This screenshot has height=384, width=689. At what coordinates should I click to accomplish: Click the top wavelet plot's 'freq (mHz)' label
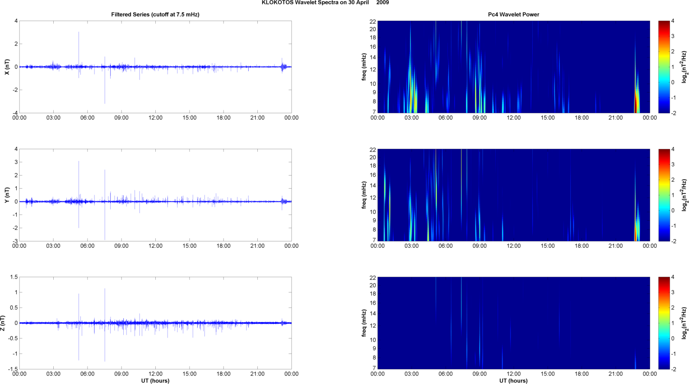tap(364, 67)
